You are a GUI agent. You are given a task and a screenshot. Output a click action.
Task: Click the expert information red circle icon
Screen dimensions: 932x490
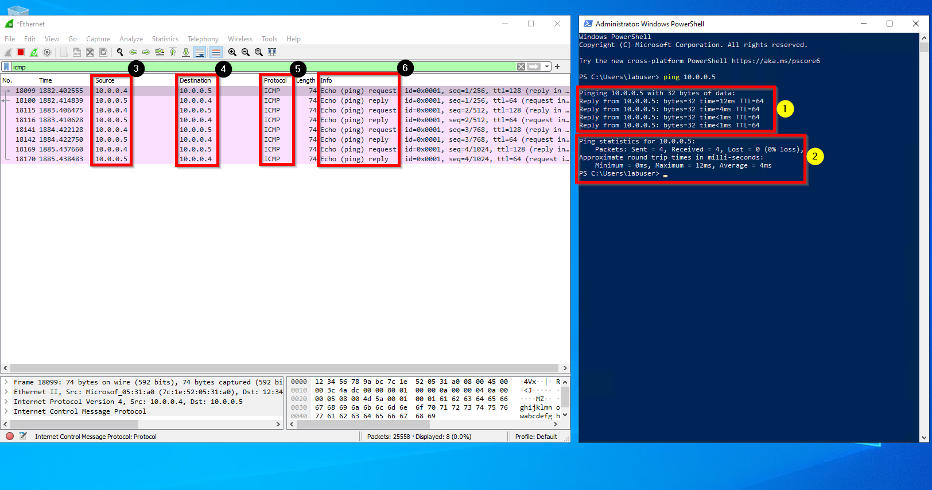pyautogui.click(x=10, y=436)
